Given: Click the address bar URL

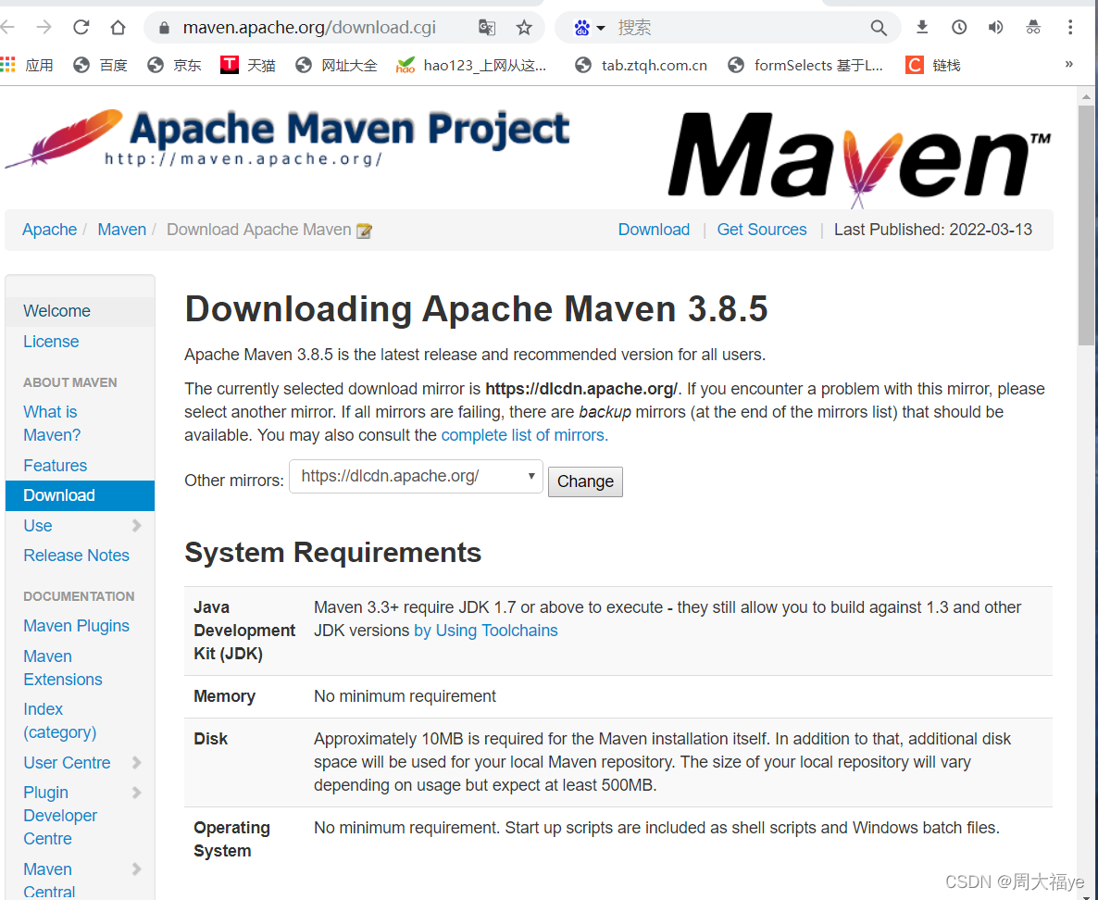Looking at the screenshot, I should click(x=309, y=28).
